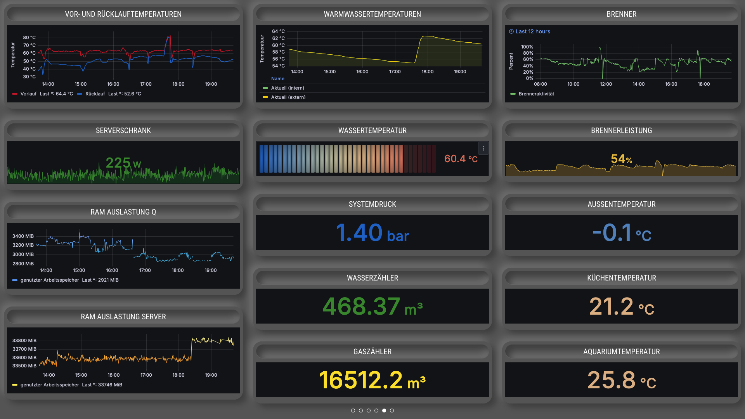
Task: Click the clock icon beside Last 12 hours
Action: (511, 31)
